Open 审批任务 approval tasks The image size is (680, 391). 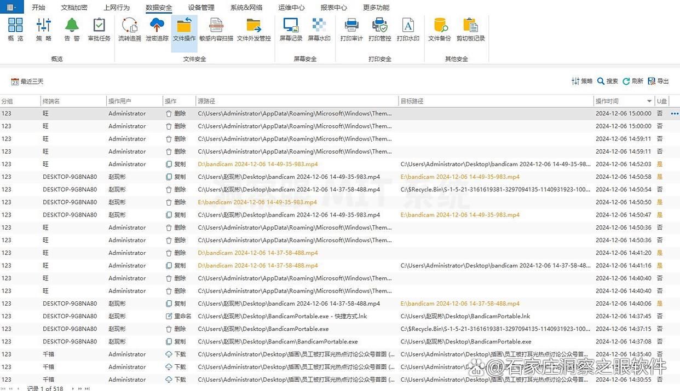point(99,30)
